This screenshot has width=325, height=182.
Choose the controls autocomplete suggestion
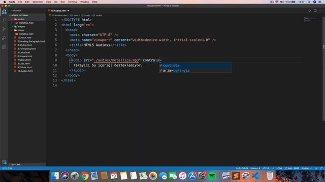coord(195,65)
